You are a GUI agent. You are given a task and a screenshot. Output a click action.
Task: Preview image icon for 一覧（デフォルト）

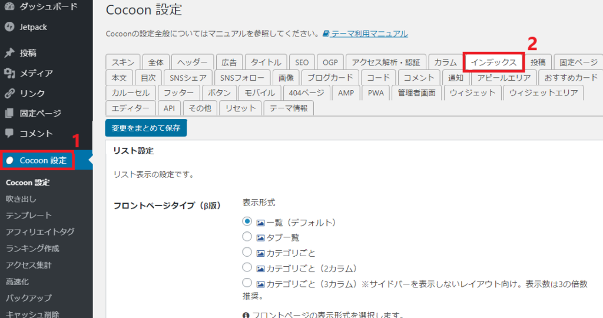coord(260,223)
